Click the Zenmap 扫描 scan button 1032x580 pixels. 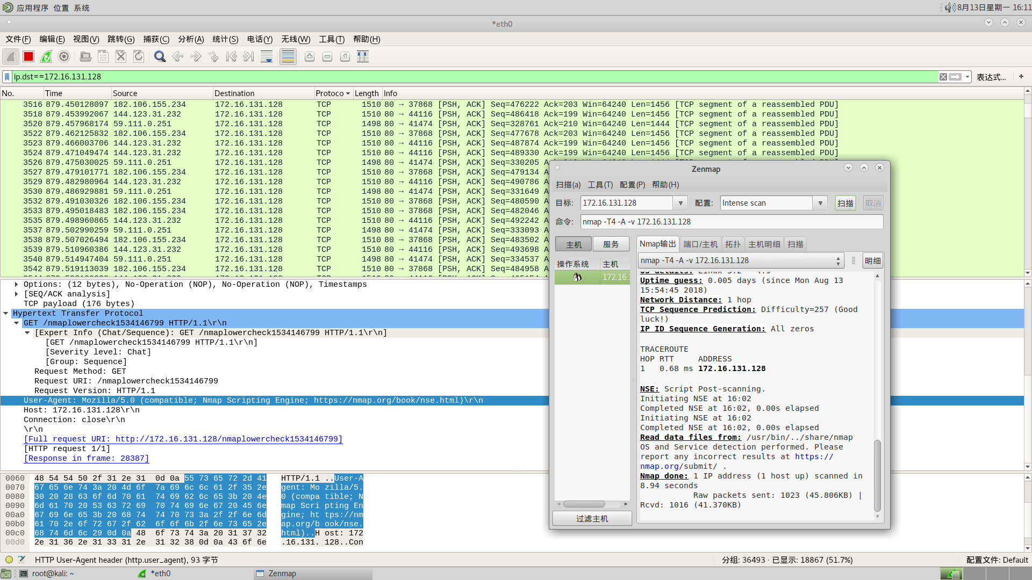click(845, 203)
